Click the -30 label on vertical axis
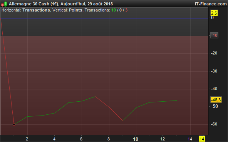228x142 pixels. tap(214, 71)
